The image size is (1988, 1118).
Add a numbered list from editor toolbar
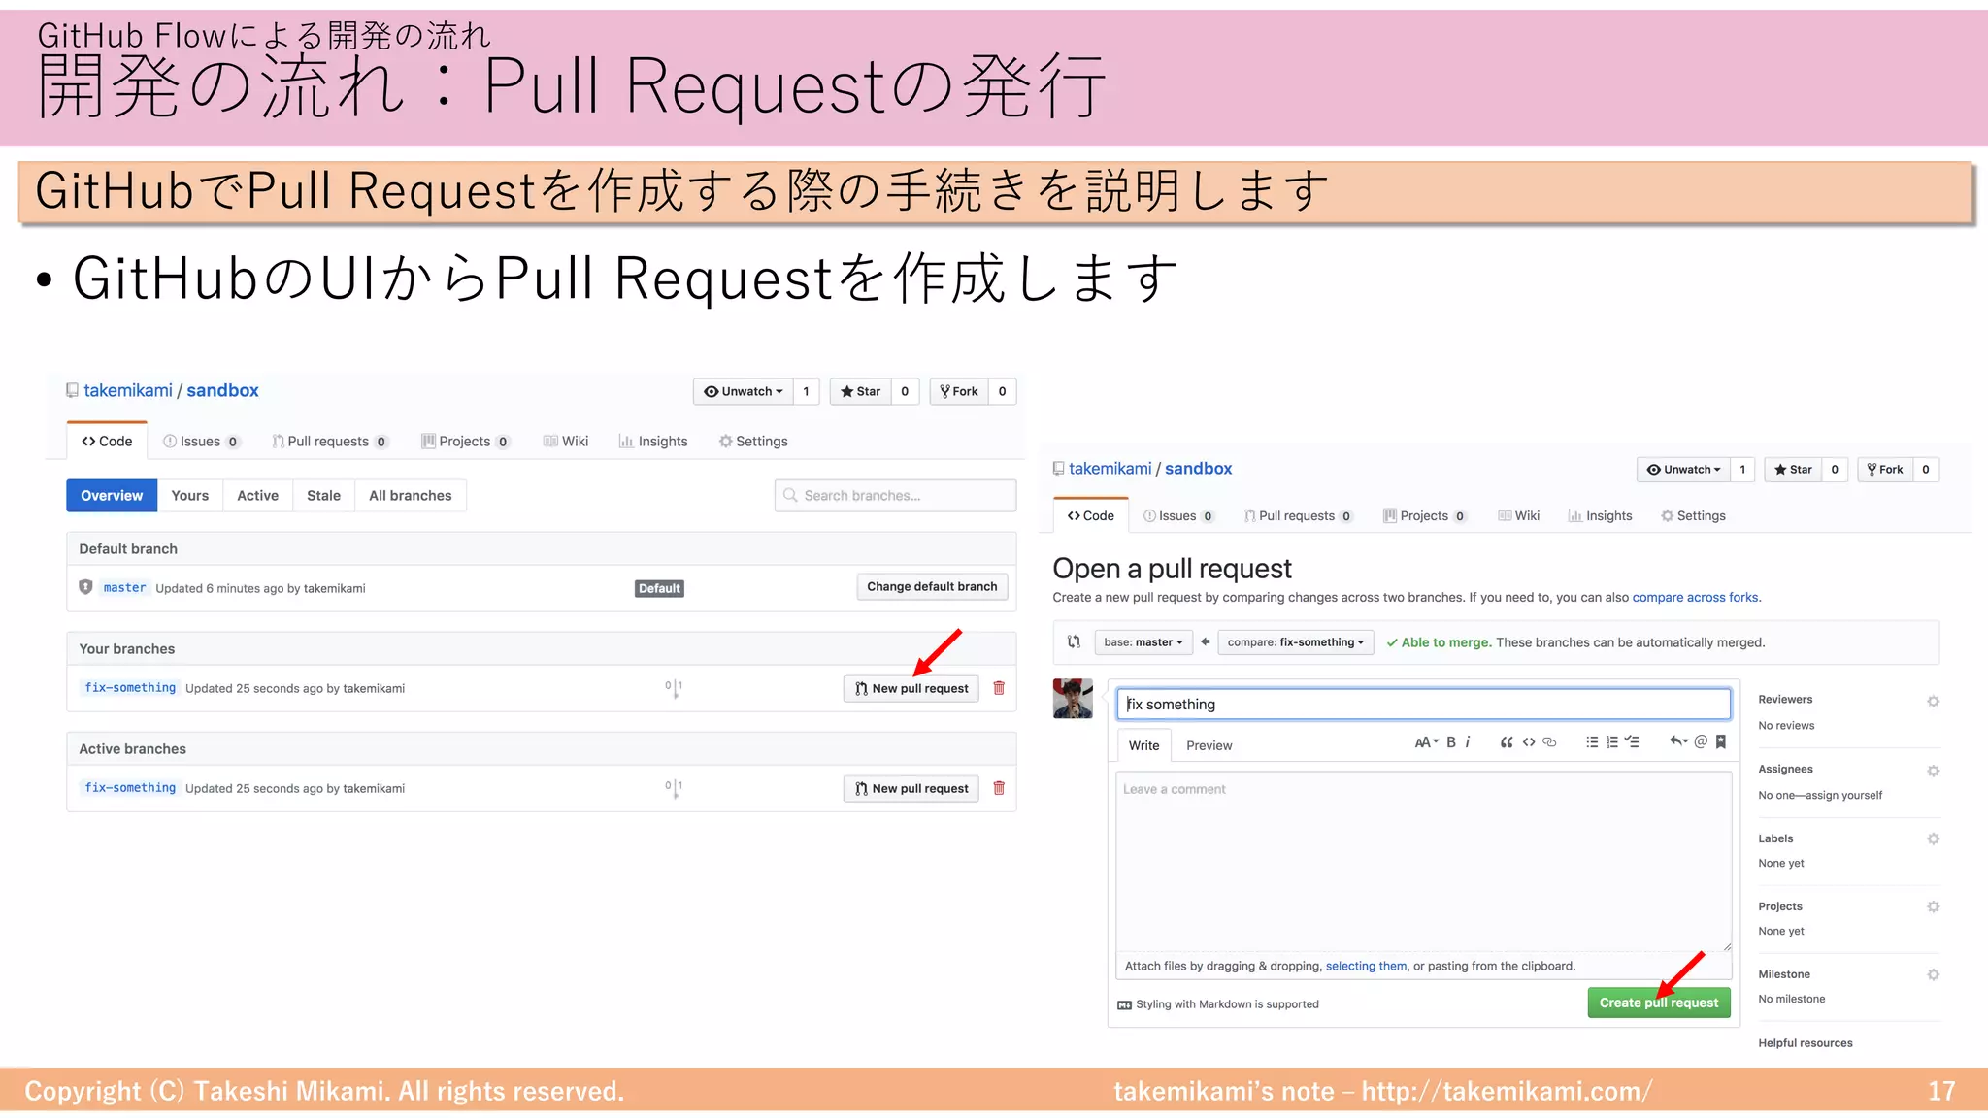point(1612,742)
